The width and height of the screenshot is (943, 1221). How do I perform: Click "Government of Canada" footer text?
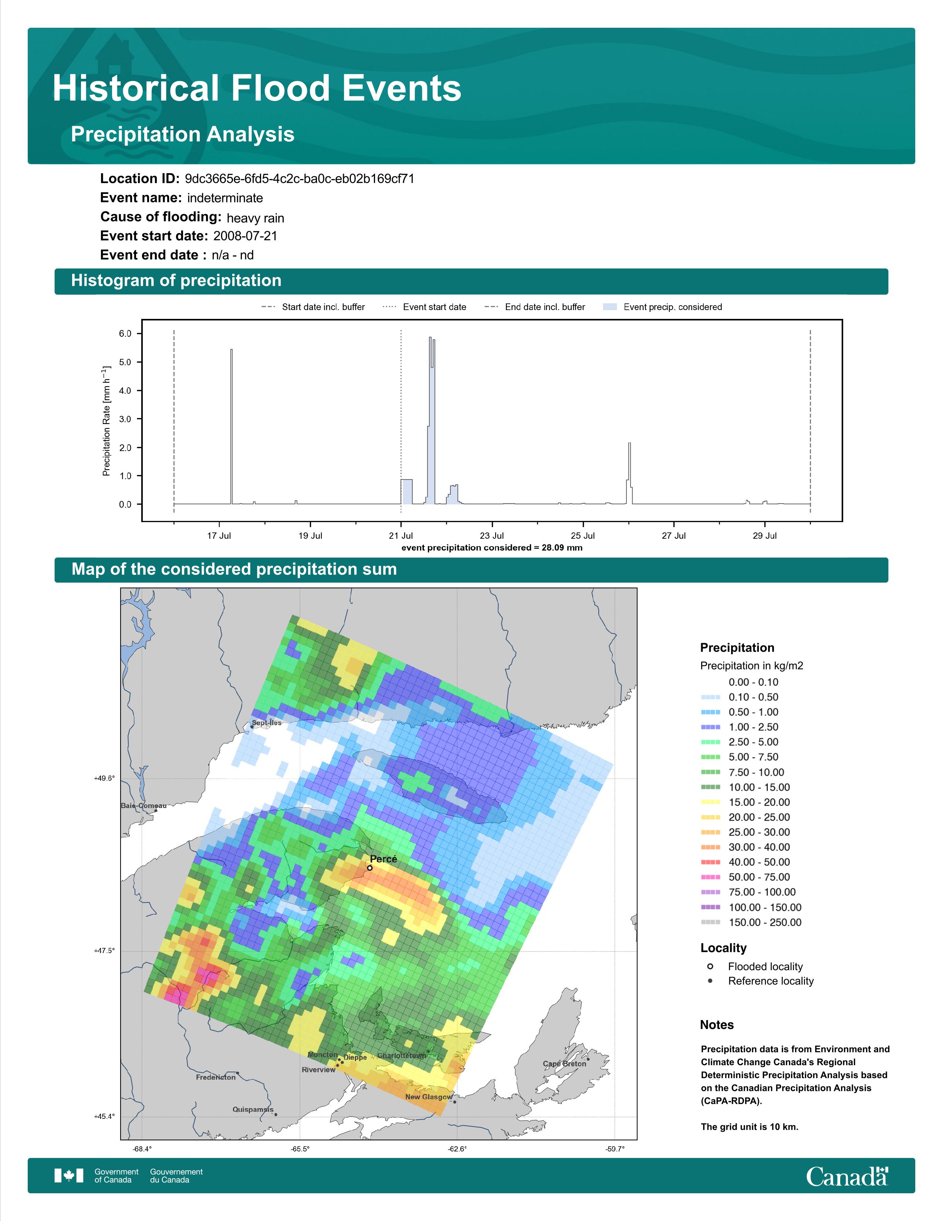coord(116,1176)
